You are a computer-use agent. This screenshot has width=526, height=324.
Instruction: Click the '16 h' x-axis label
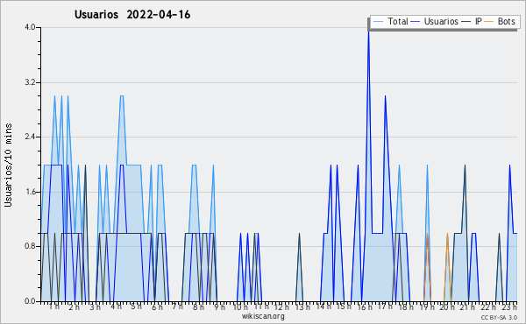tap(365, 306)
